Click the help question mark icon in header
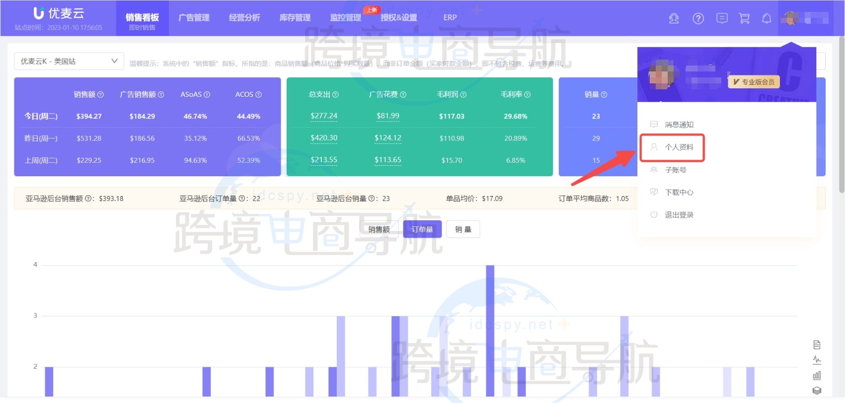Viewport: 845px width, 403px height. click(698, 19)
